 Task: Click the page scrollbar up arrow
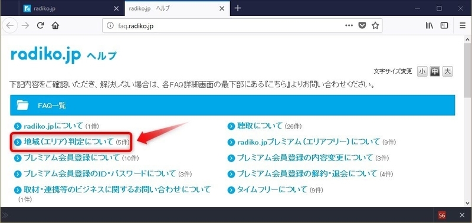point(467,40)
